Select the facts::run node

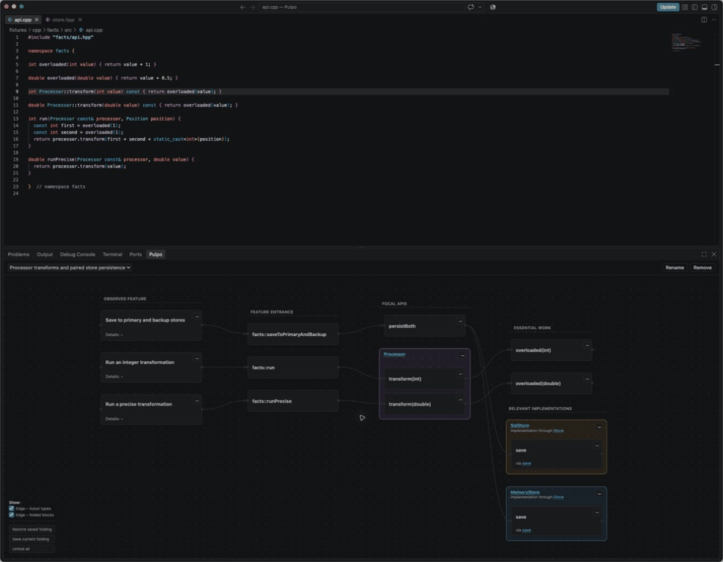coord(293,368)
